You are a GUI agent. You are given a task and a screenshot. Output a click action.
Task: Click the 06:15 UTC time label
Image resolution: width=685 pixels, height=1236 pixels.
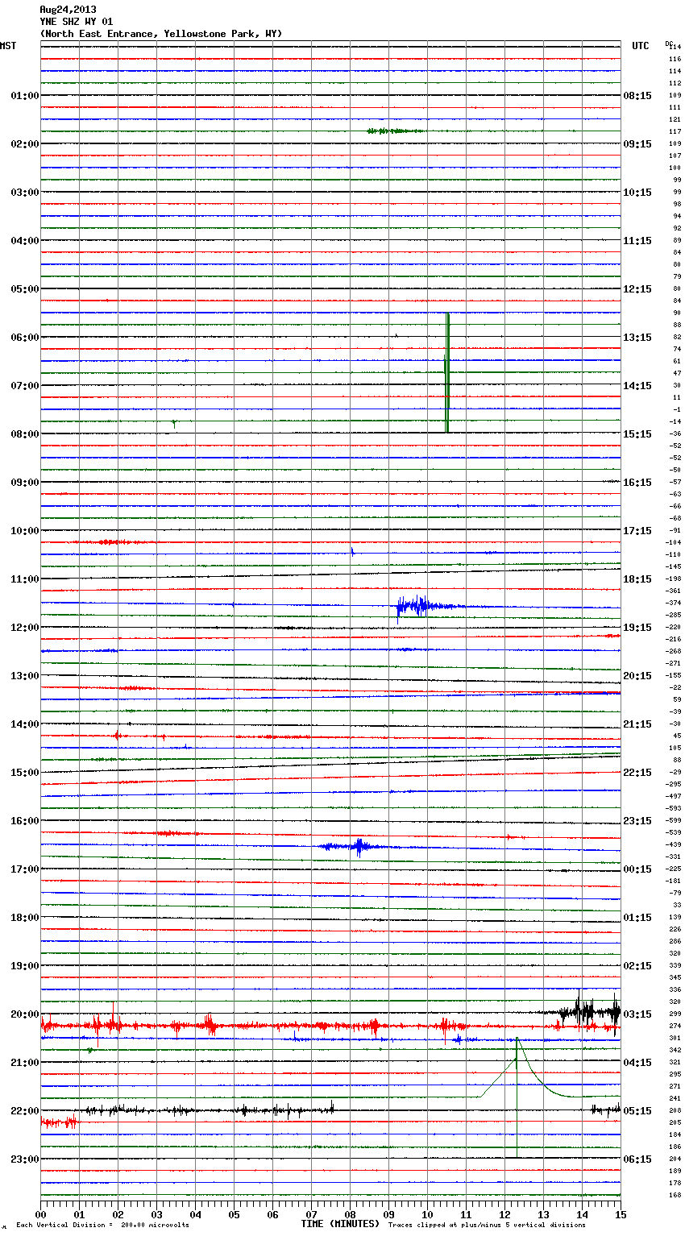pos(637,1159)
